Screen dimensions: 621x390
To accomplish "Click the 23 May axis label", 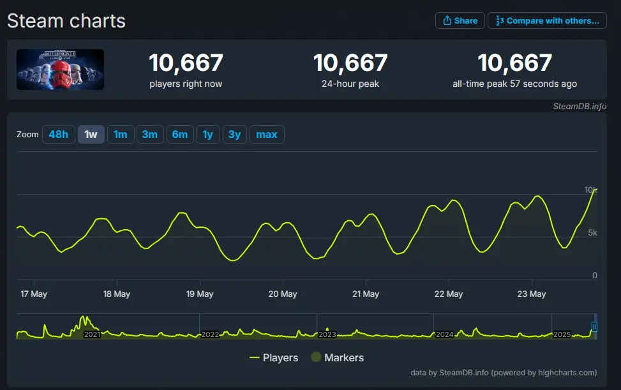I will (532, 294).
